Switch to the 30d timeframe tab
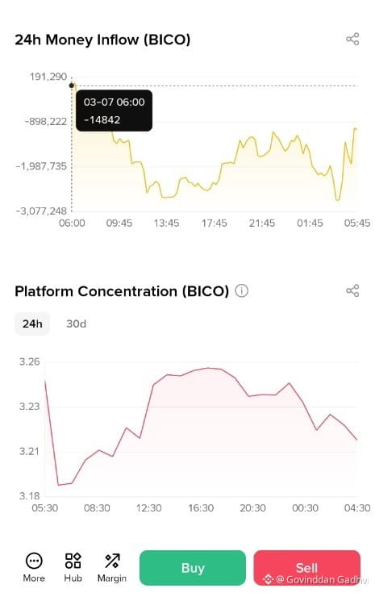This screenshot has width=375, height=593. [x=76, y=324]
